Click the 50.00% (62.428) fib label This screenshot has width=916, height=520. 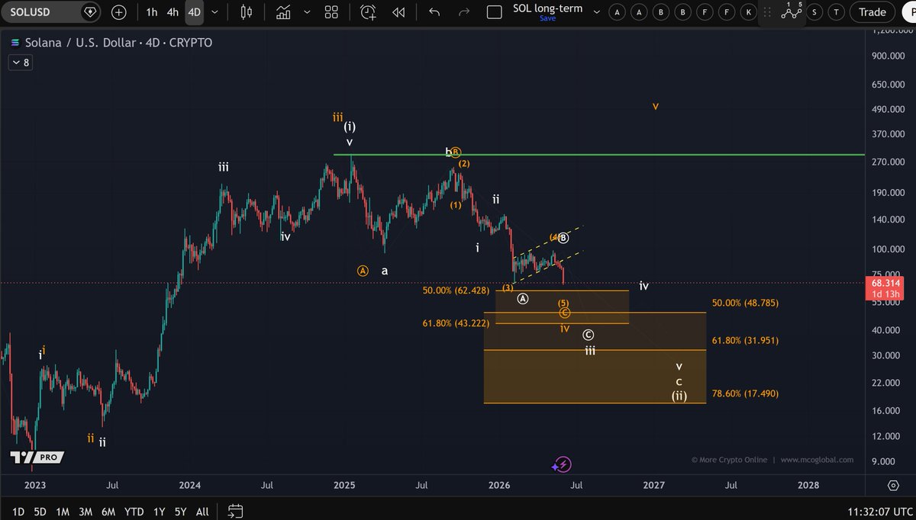coord(456,290)
